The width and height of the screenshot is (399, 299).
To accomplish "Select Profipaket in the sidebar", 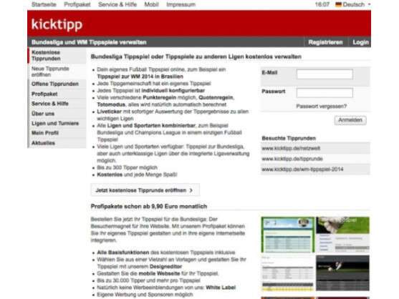I will pos(57,94).
